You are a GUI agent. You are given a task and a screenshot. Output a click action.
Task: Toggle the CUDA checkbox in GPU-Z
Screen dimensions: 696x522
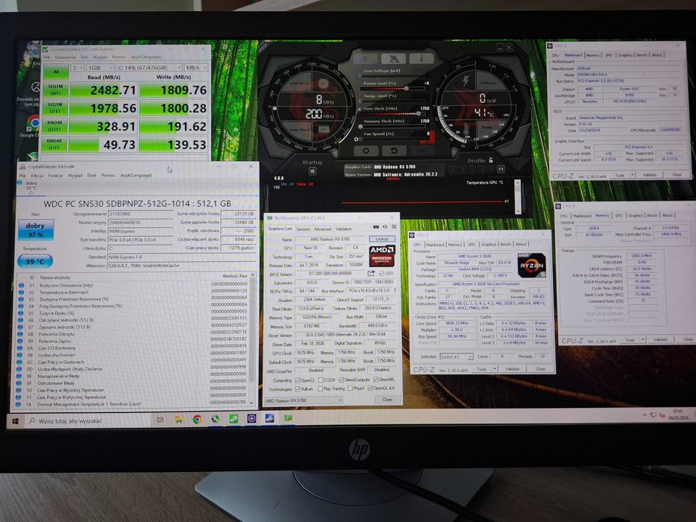pyautogui.click(x=321, y=380)
